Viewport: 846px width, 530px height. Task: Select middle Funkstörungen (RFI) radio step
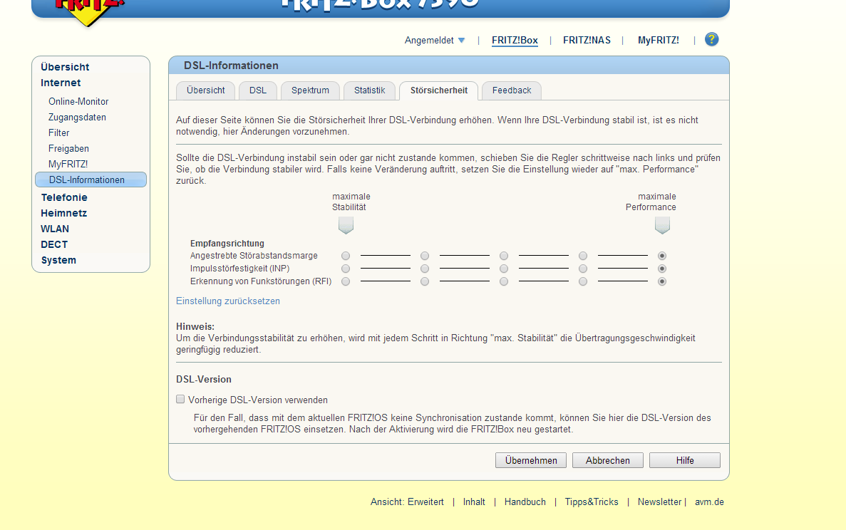(x=504, y=281)
